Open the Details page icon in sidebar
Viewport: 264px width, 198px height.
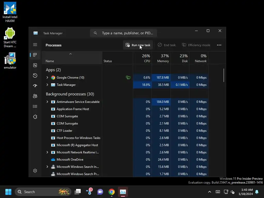pos(35,106)
